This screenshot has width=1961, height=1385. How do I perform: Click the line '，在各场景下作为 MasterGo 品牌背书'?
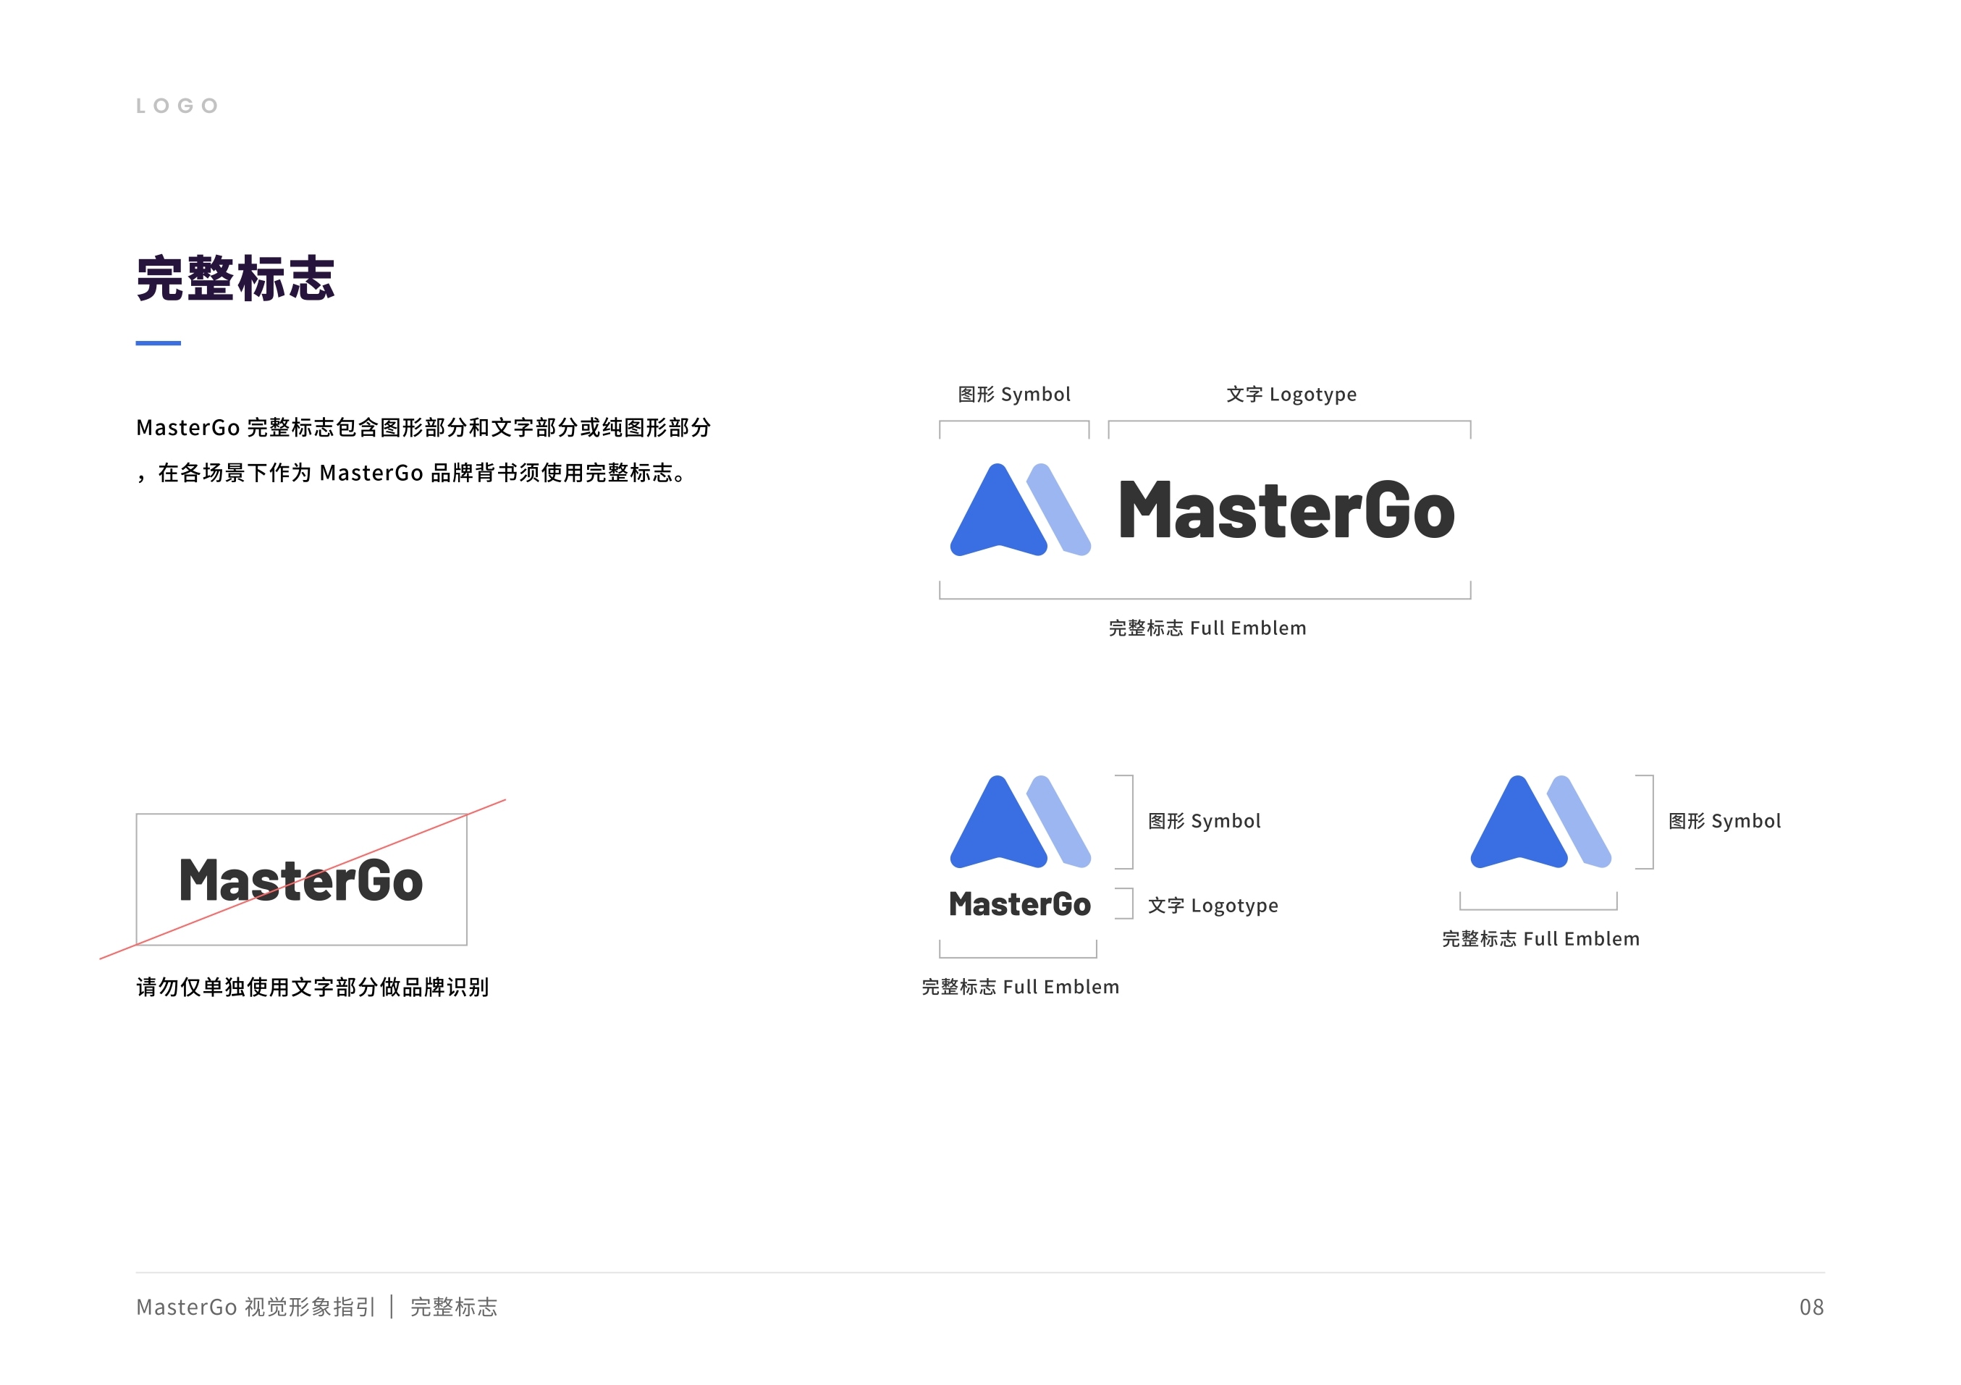(411, 473)
